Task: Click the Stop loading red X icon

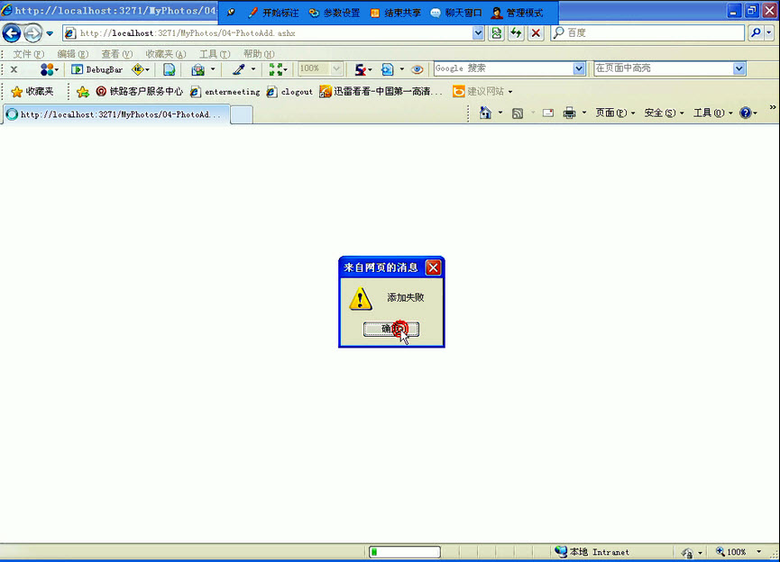Action: (x=535, y=32)
